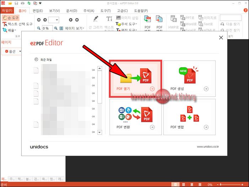Click 이미지로 convert option
The image size is (249, 187).
(x=207, y=18)
